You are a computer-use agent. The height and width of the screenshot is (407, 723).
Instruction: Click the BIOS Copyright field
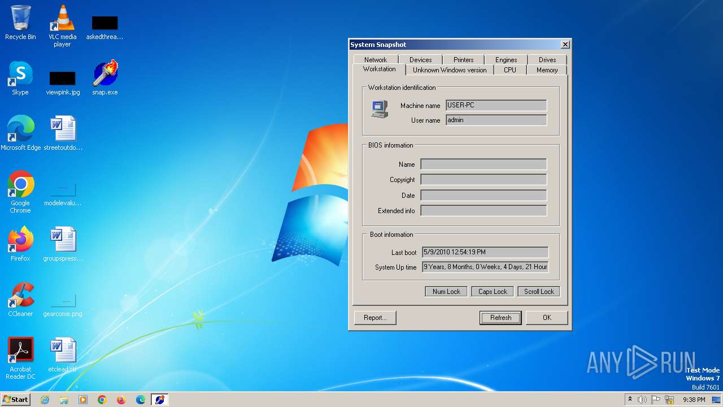484,180
